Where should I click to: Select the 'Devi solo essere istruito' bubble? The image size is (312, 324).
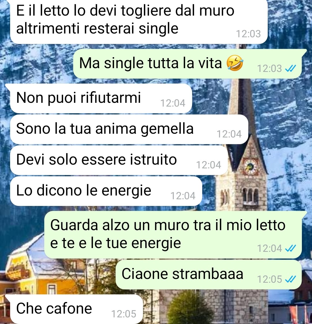(x=119, y=160)
